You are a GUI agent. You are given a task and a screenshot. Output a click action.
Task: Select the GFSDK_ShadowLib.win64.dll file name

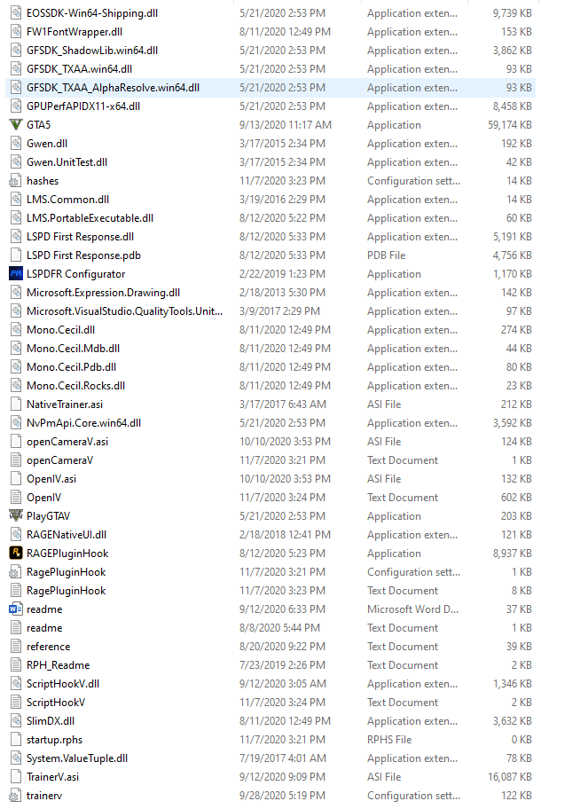click(x=92, y=51)
